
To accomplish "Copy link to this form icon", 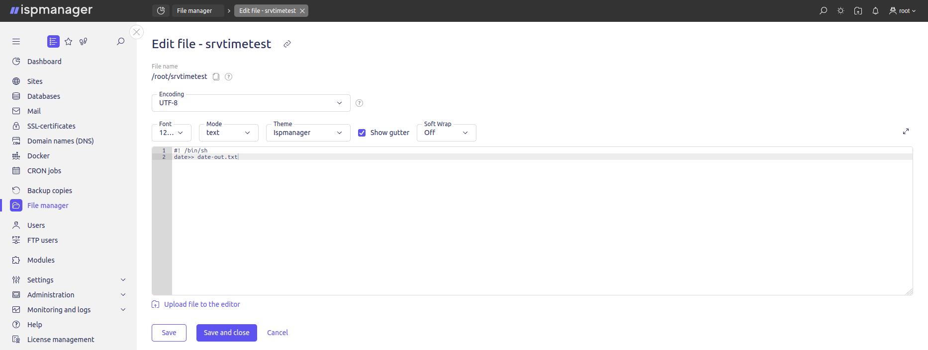I will tap(287, 44).
